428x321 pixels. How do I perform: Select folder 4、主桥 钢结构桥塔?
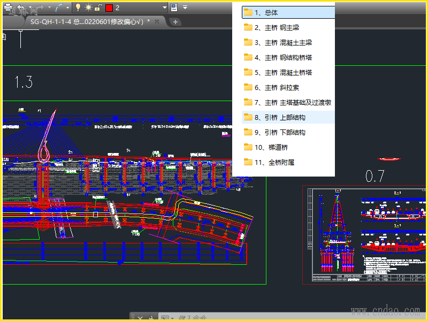tap(288, 57)
